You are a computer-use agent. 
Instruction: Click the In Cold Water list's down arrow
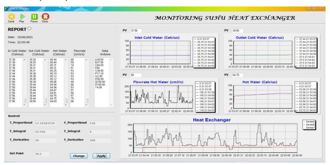(x=25, y=105)
